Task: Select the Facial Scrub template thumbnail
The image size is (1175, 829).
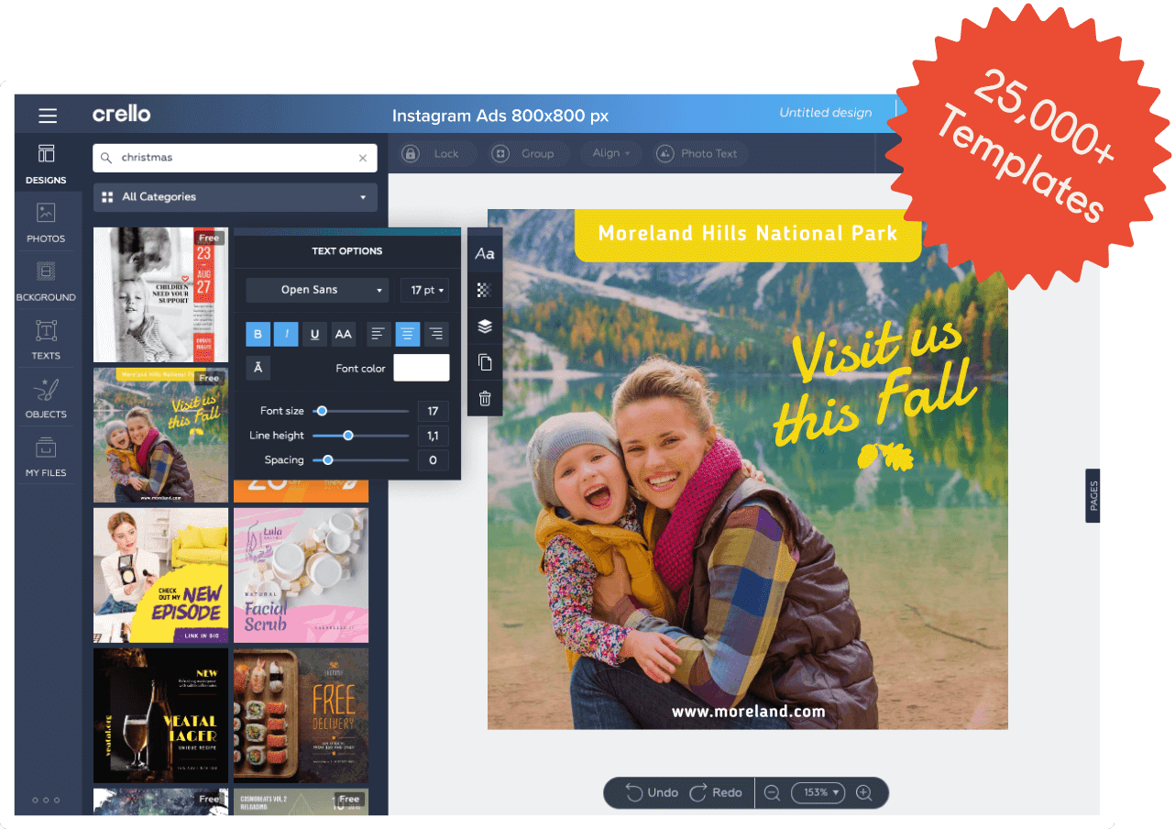Action: pos(301,575)
